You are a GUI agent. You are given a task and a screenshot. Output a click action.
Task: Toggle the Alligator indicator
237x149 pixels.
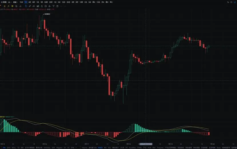point(59,148)
